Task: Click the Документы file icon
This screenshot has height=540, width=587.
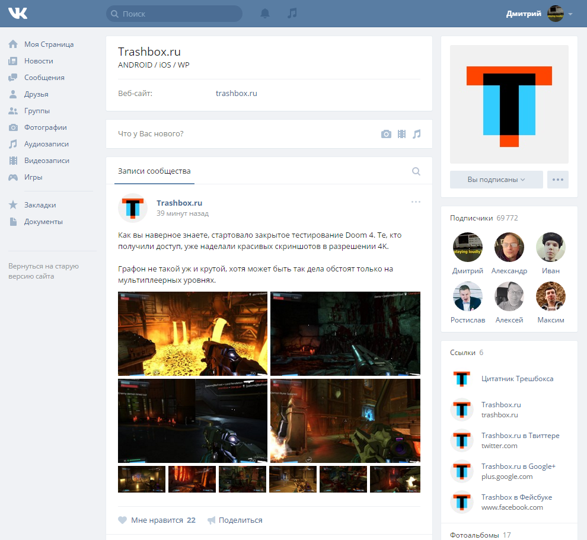Action: tap(13, 222)
